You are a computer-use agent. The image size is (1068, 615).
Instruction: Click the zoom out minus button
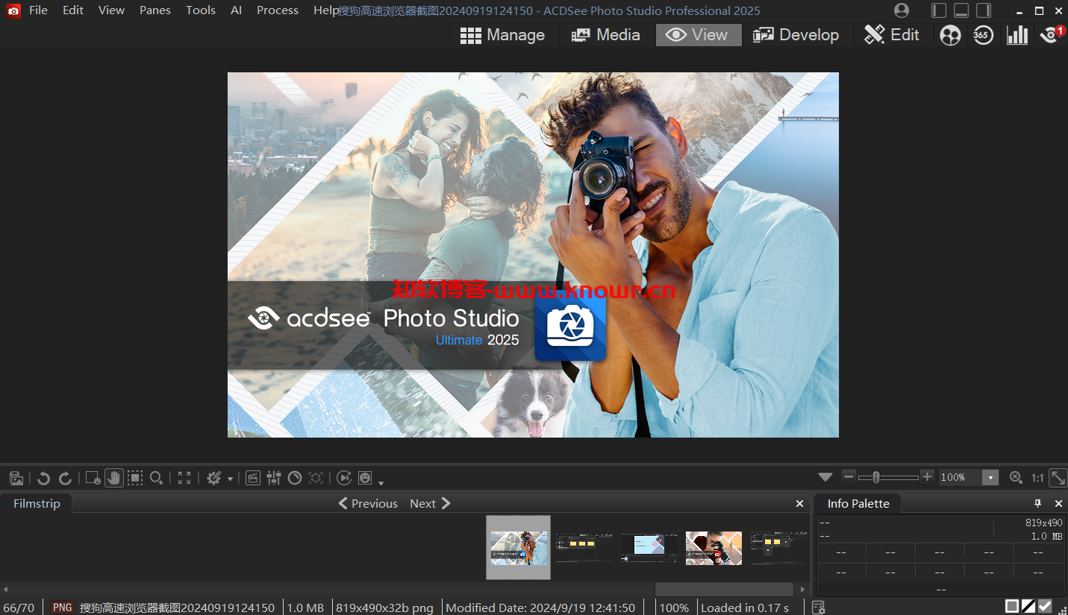point(849,477)
